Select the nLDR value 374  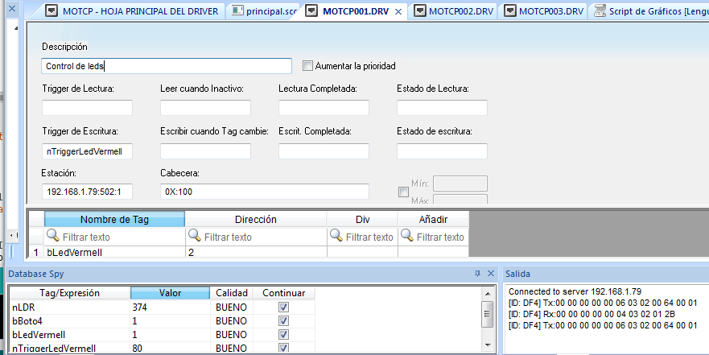click(170, 307)
